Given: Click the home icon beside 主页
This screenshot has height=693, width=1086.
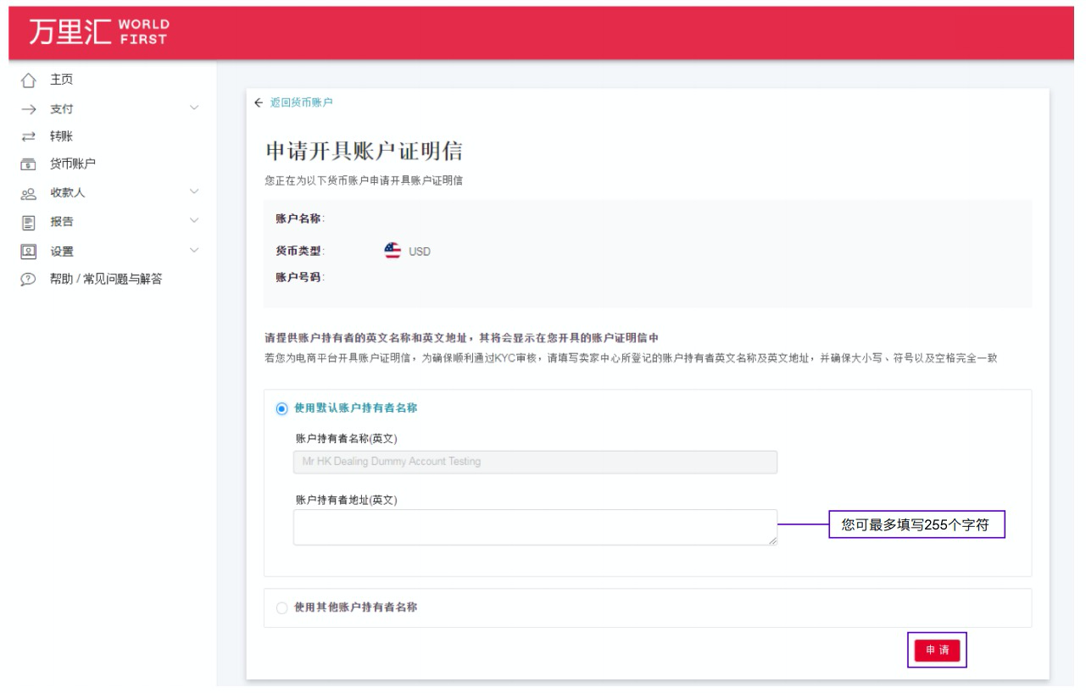Looking at the screenshot, I should coord(29,80).
